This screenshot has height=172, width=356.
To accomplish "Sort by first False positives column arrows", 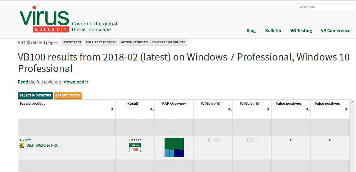I will tap(307, 109).
